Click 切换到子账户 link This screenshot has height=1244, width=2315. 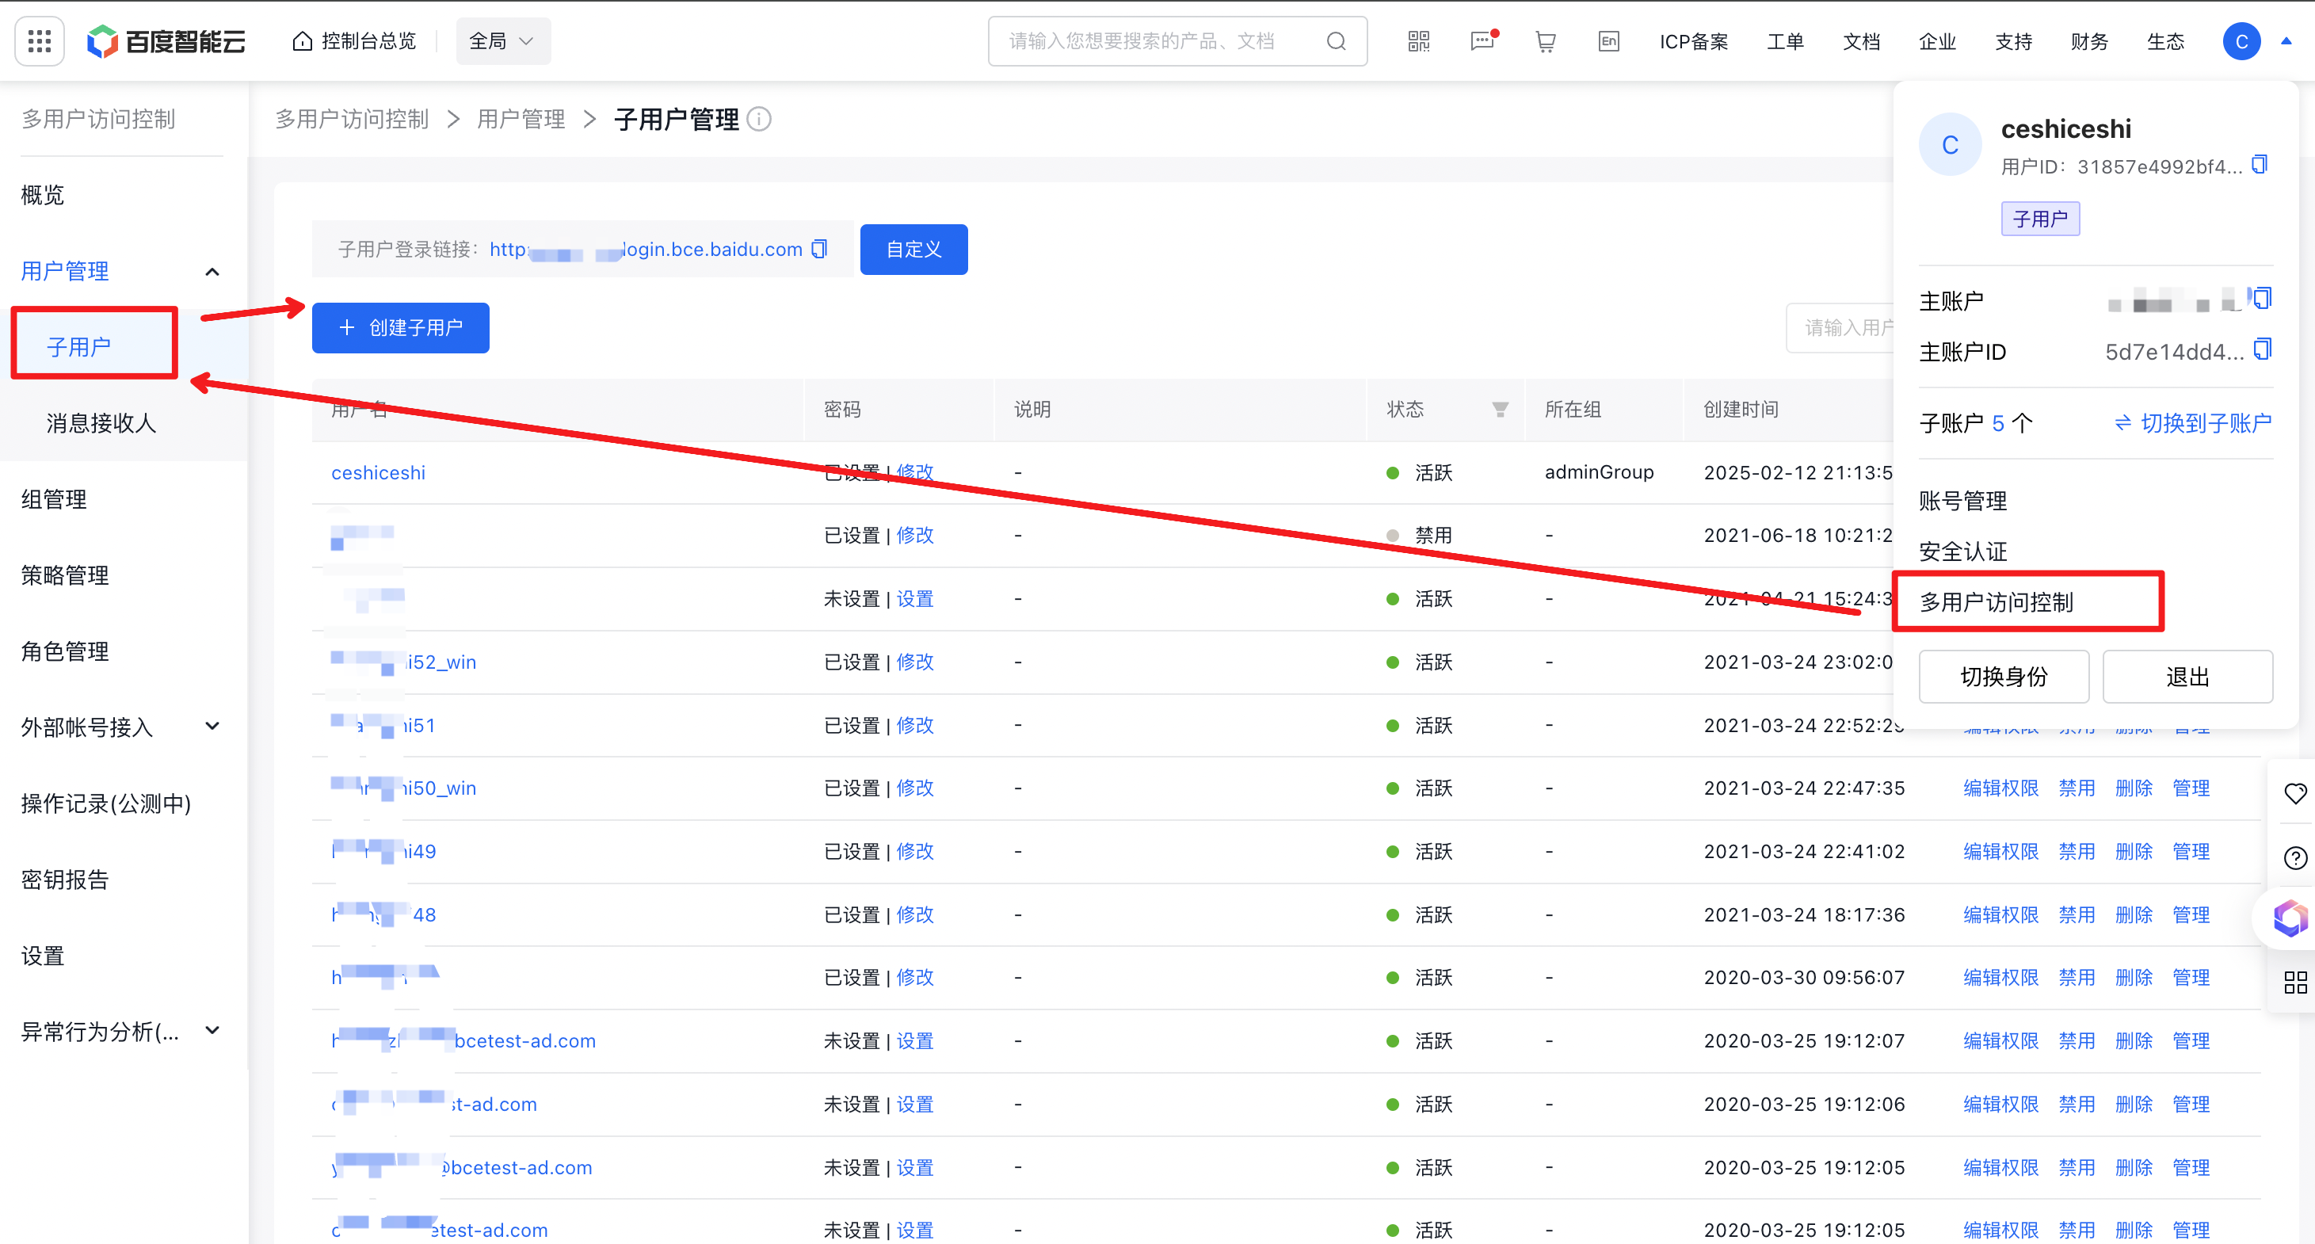coord(2193,422)
